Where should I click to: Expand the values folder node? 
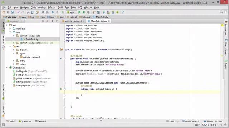(14, 64)
